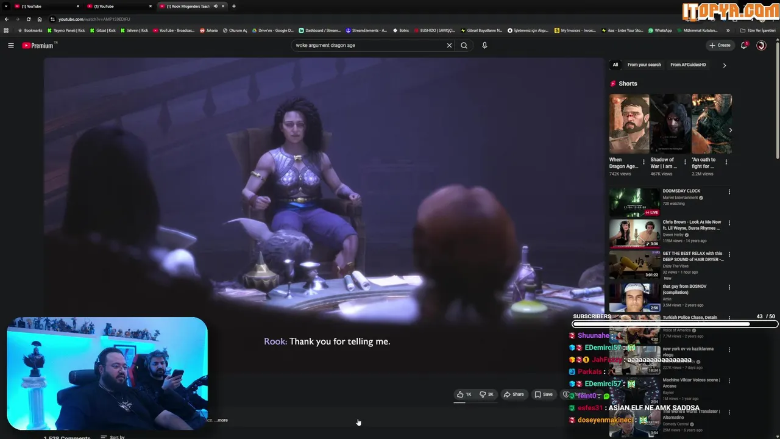More options for Chris Brown video
Screen dimensions: 780x439
pyautogui.click(x=729, y=223)
